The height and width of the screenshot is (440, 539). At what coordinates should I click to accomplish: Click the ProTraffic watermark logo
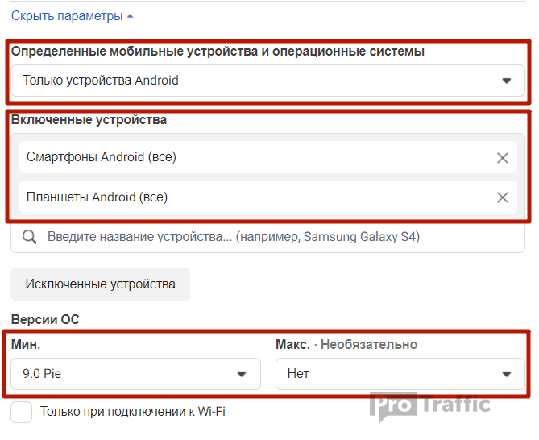point(430,405)
